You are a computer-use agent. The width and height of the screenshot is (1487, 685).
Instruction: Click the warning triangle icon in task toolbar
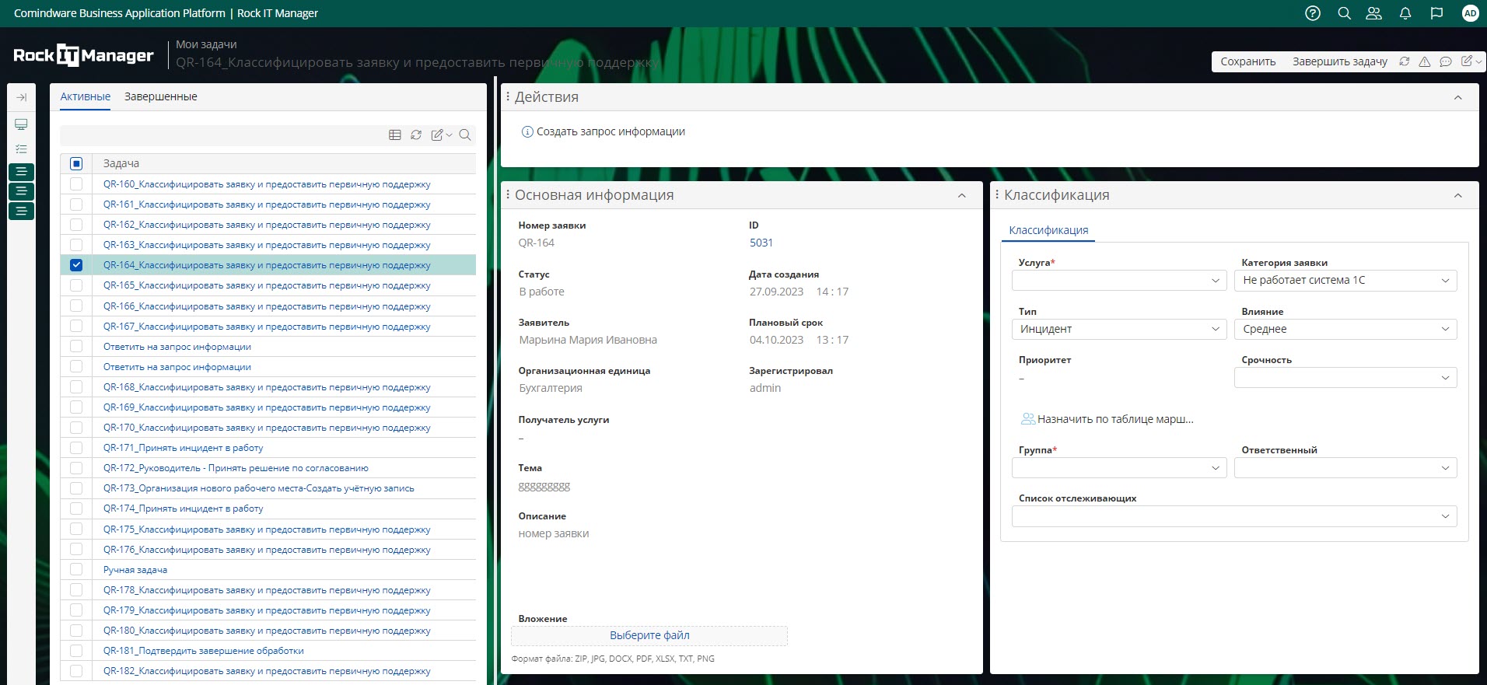(x=1425, y=61)
